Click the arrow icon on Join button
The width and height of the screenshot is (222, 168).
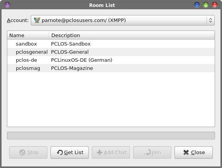[x=147, y=153]
